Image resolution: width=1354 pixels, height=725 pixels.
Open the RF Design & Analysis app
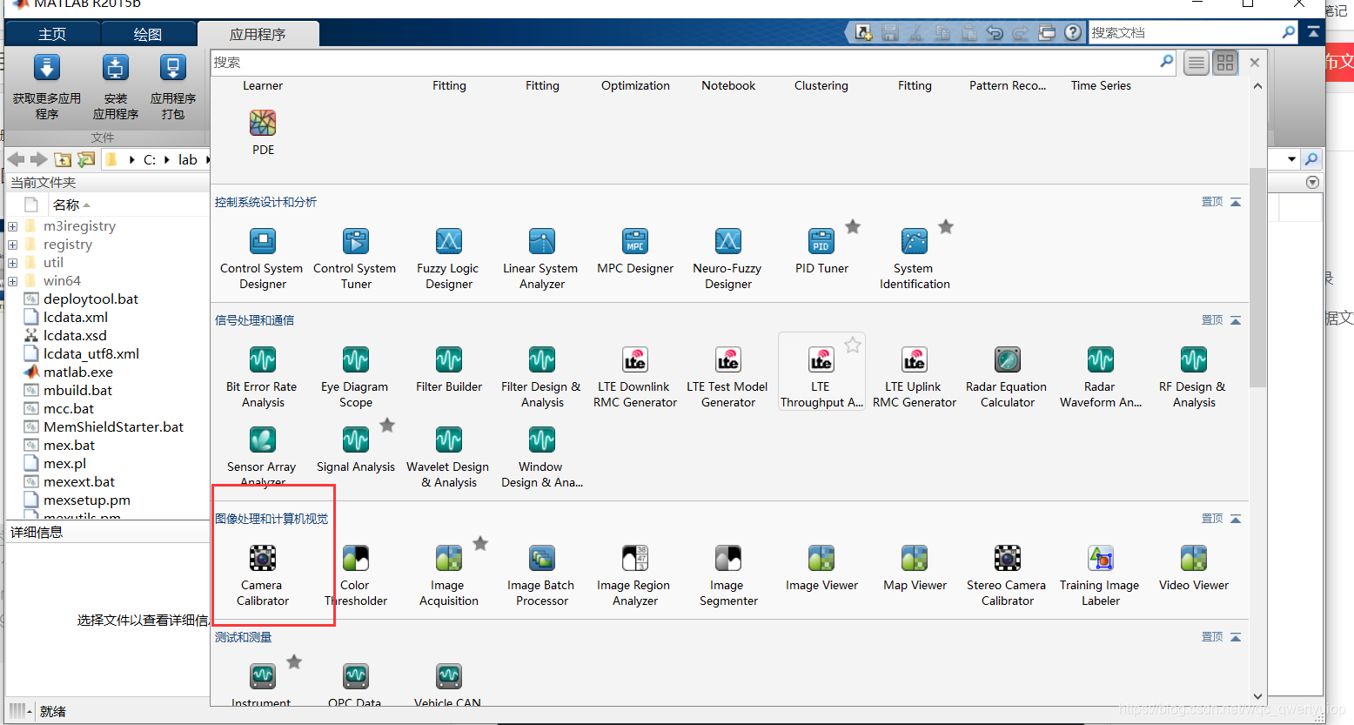tap(1193, 376)
